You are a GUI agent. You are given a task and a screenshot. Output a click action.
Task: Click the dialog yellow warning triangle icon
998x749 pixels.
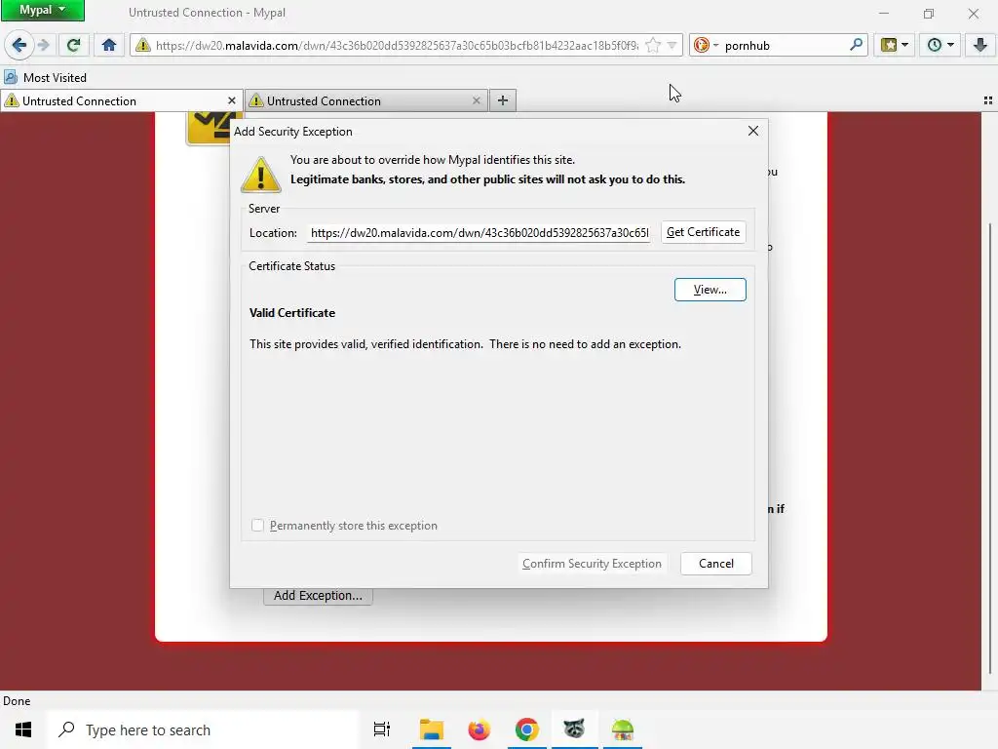tap(261, 174)
